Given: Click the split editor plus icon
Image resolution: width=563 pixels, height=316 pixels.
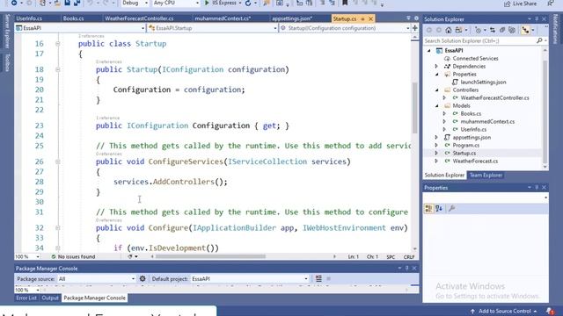Looking at the screenshot, I should [414, 28].
